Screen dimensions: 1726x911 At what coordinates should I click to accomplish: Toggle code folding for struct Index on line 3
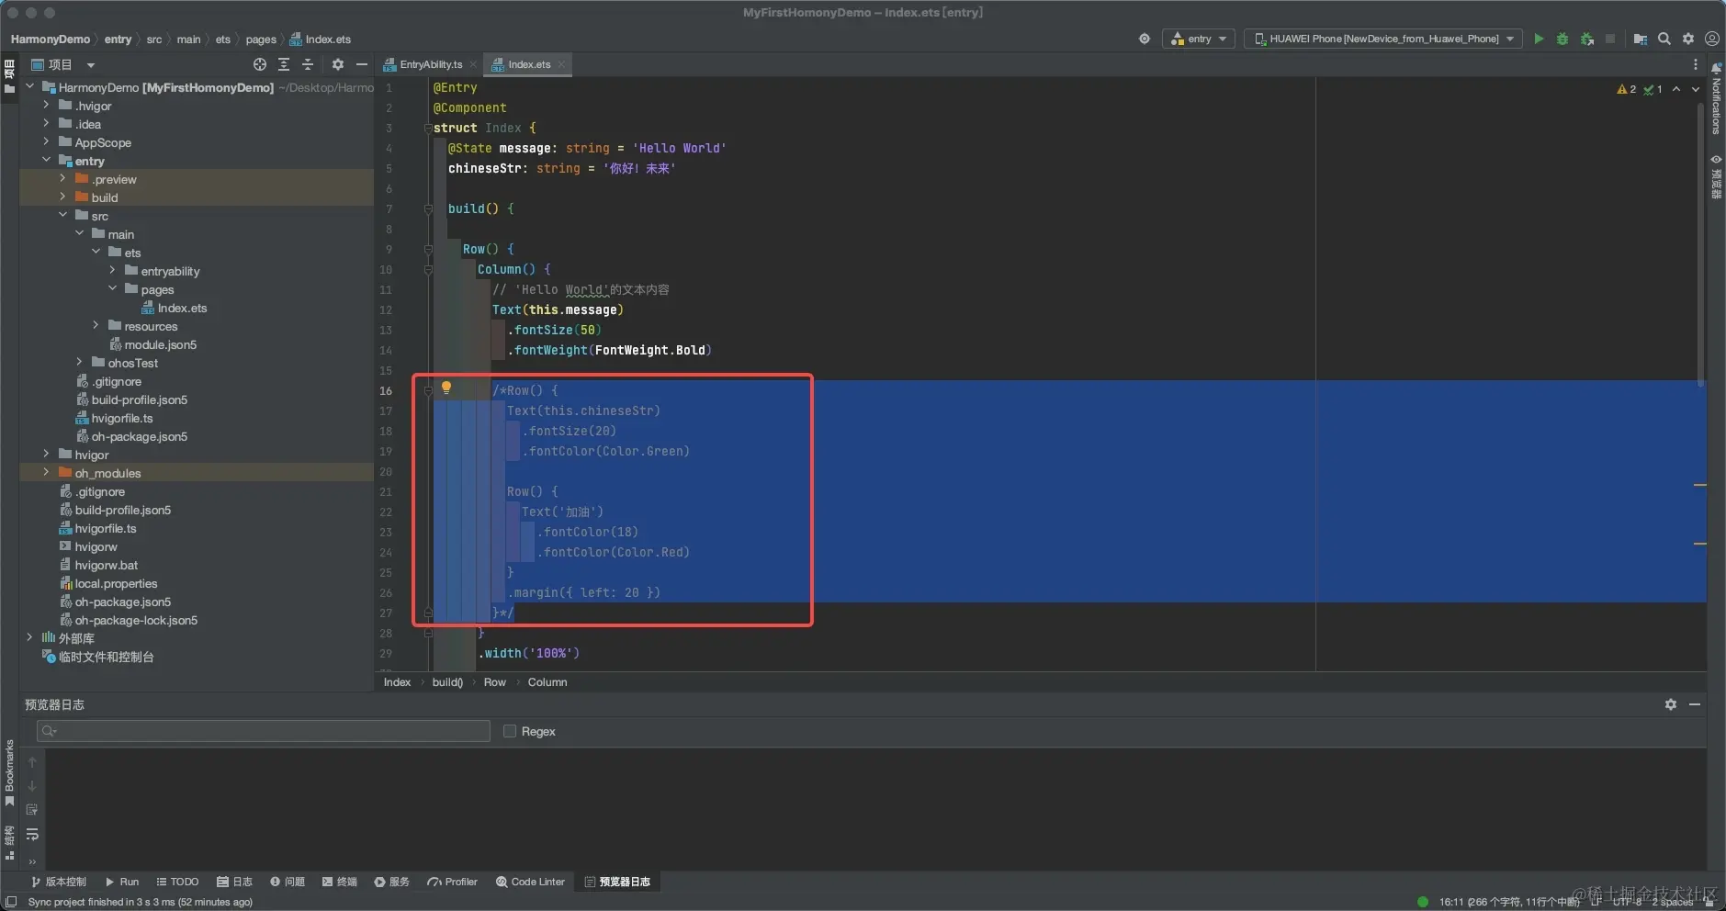[428, 128]
